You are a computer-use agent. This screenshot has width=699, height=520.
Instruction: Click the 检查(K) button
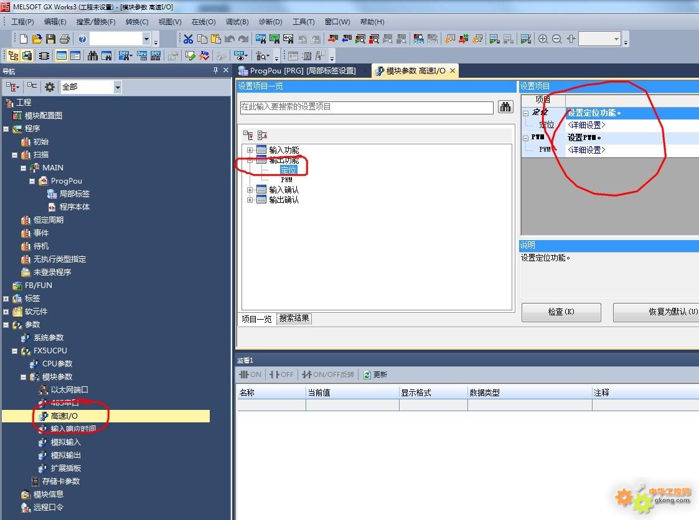tap(561, 312)
